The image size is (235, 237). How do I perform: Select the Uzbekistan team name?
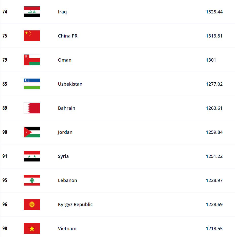pyautogui.click(x=70, y=84)
